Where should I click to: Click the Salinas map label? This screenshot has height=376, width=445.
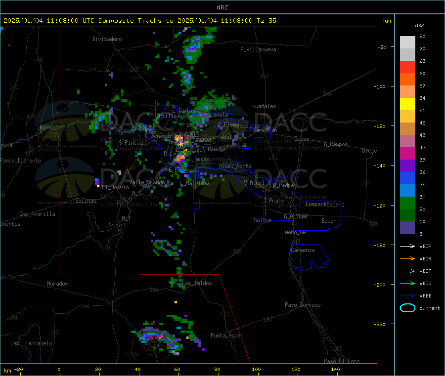click(x=86, y=201)
